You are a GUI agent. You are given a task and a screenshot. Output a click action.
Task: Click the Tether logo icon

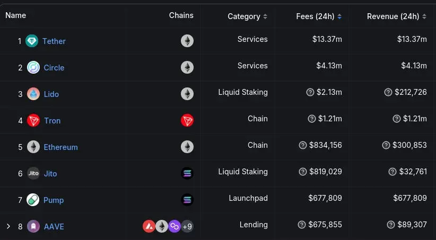[x=32, y=41]
